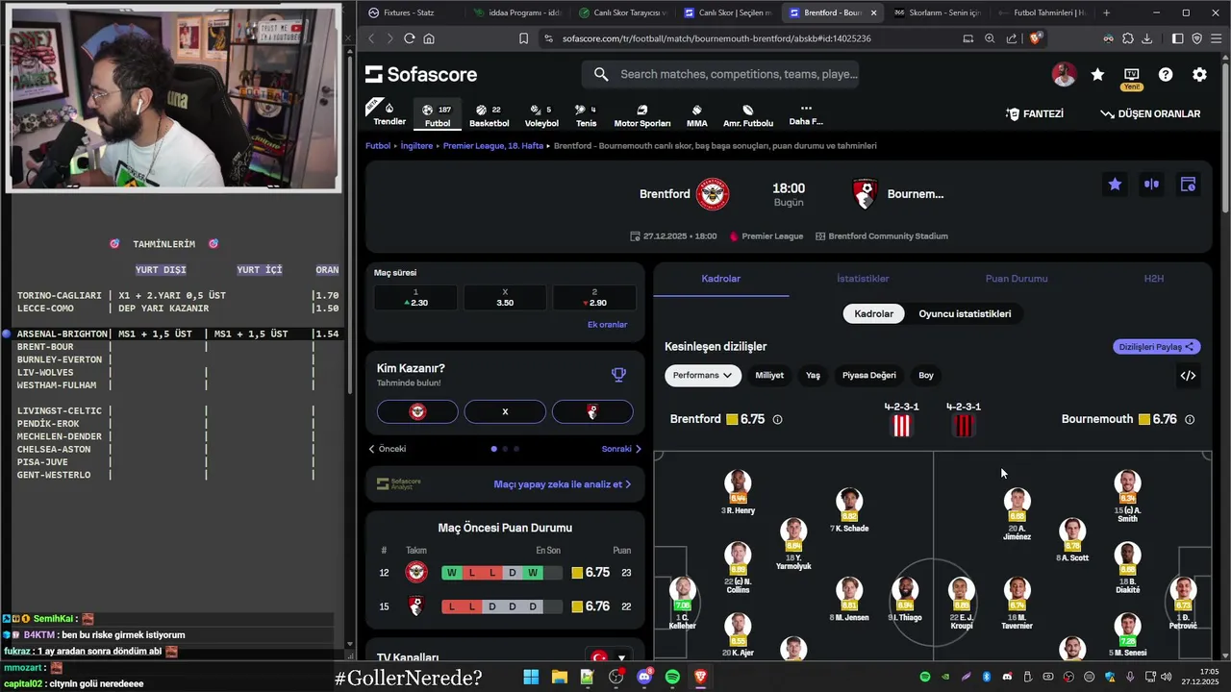The image size is (1231, 692).
Task: Open the Performans dropdown
Action: coord(703,376)
